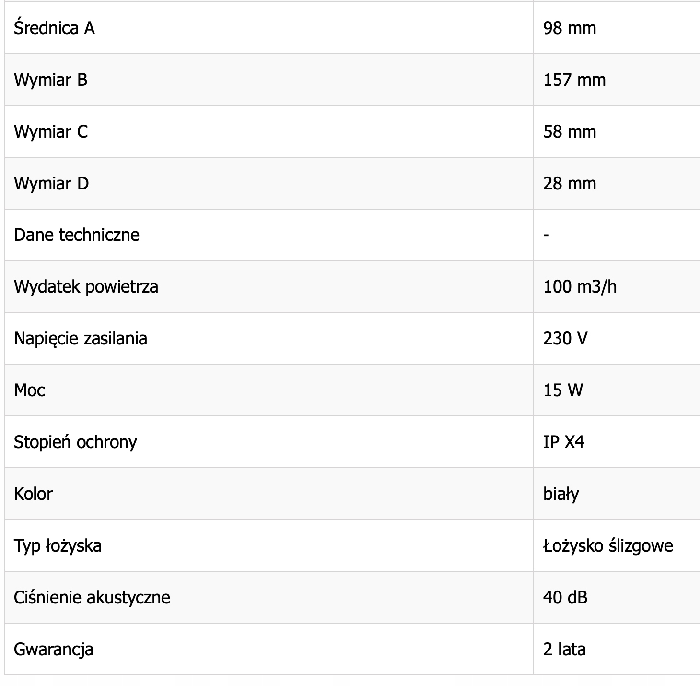Click the "Moc" row label
Viewport: 700px width, 686px height.
(30, 390)
